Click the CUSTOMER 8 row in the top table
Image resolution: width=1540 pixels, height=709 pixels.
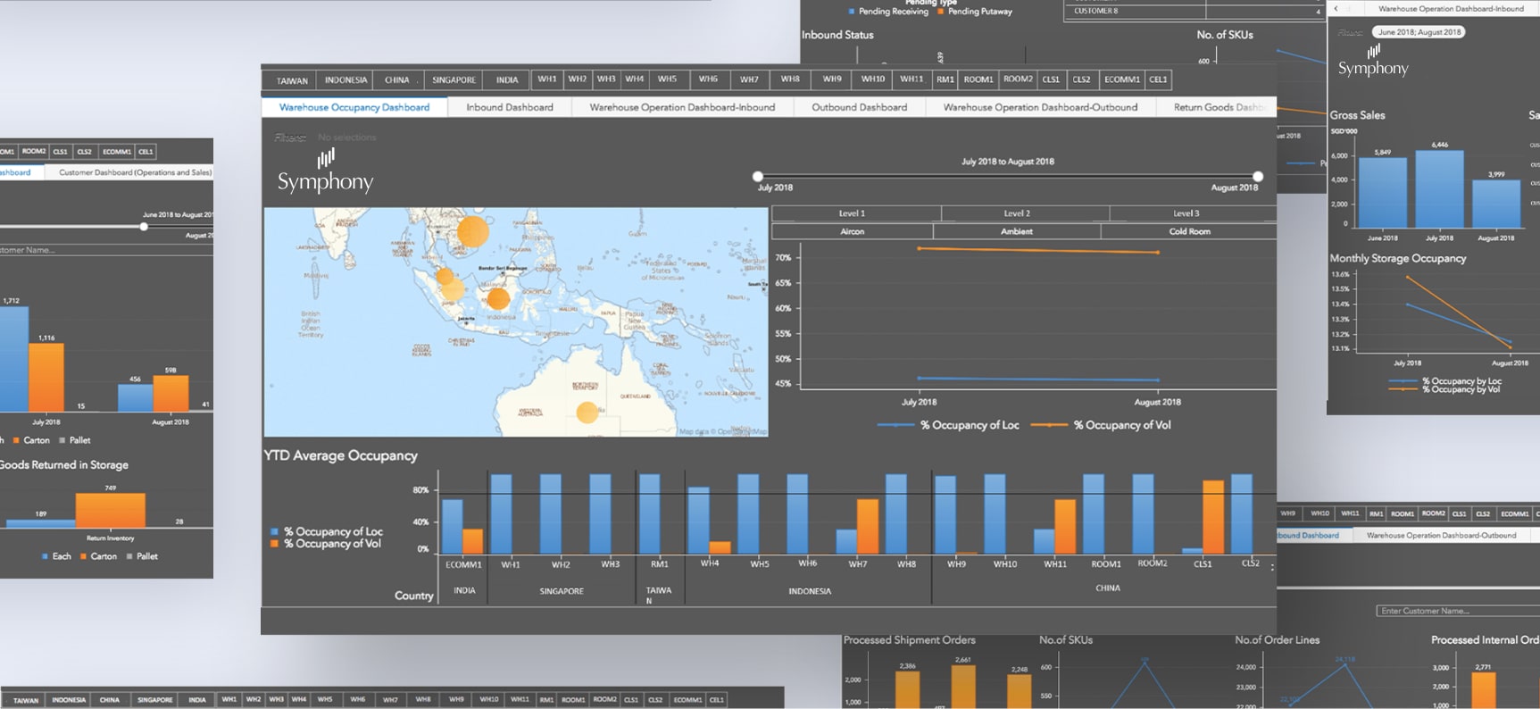[x=1194, y=11]
